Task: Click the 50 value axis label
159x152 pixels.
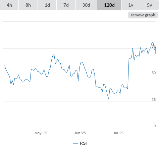Action: coord(154,73)
